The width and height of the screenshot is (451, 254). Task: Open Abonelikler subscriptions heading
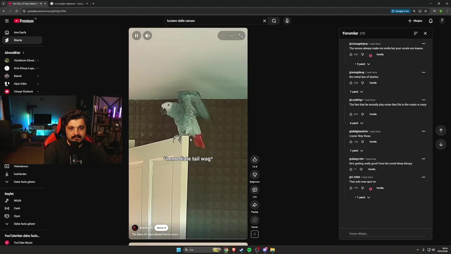pos(14,53)
